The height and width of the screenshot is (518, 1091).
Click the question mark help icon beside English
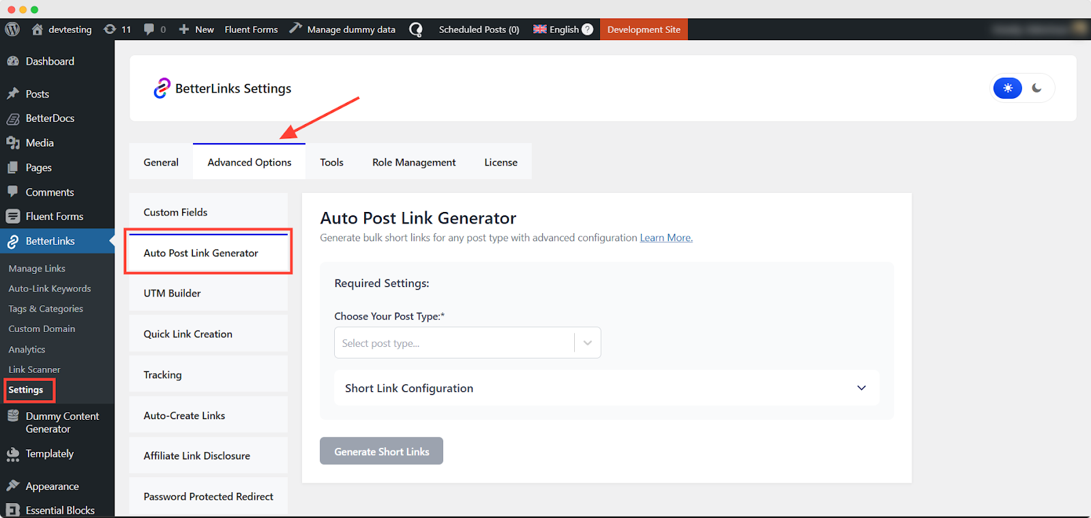[587, 29]
